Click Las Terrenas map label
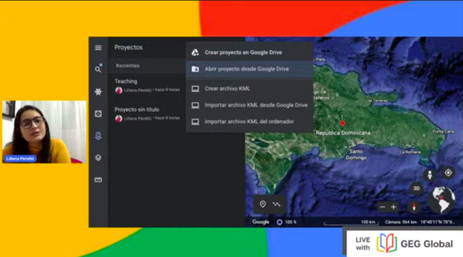Image resolution: width=463 pixels, height=257 pixels. 377,100
